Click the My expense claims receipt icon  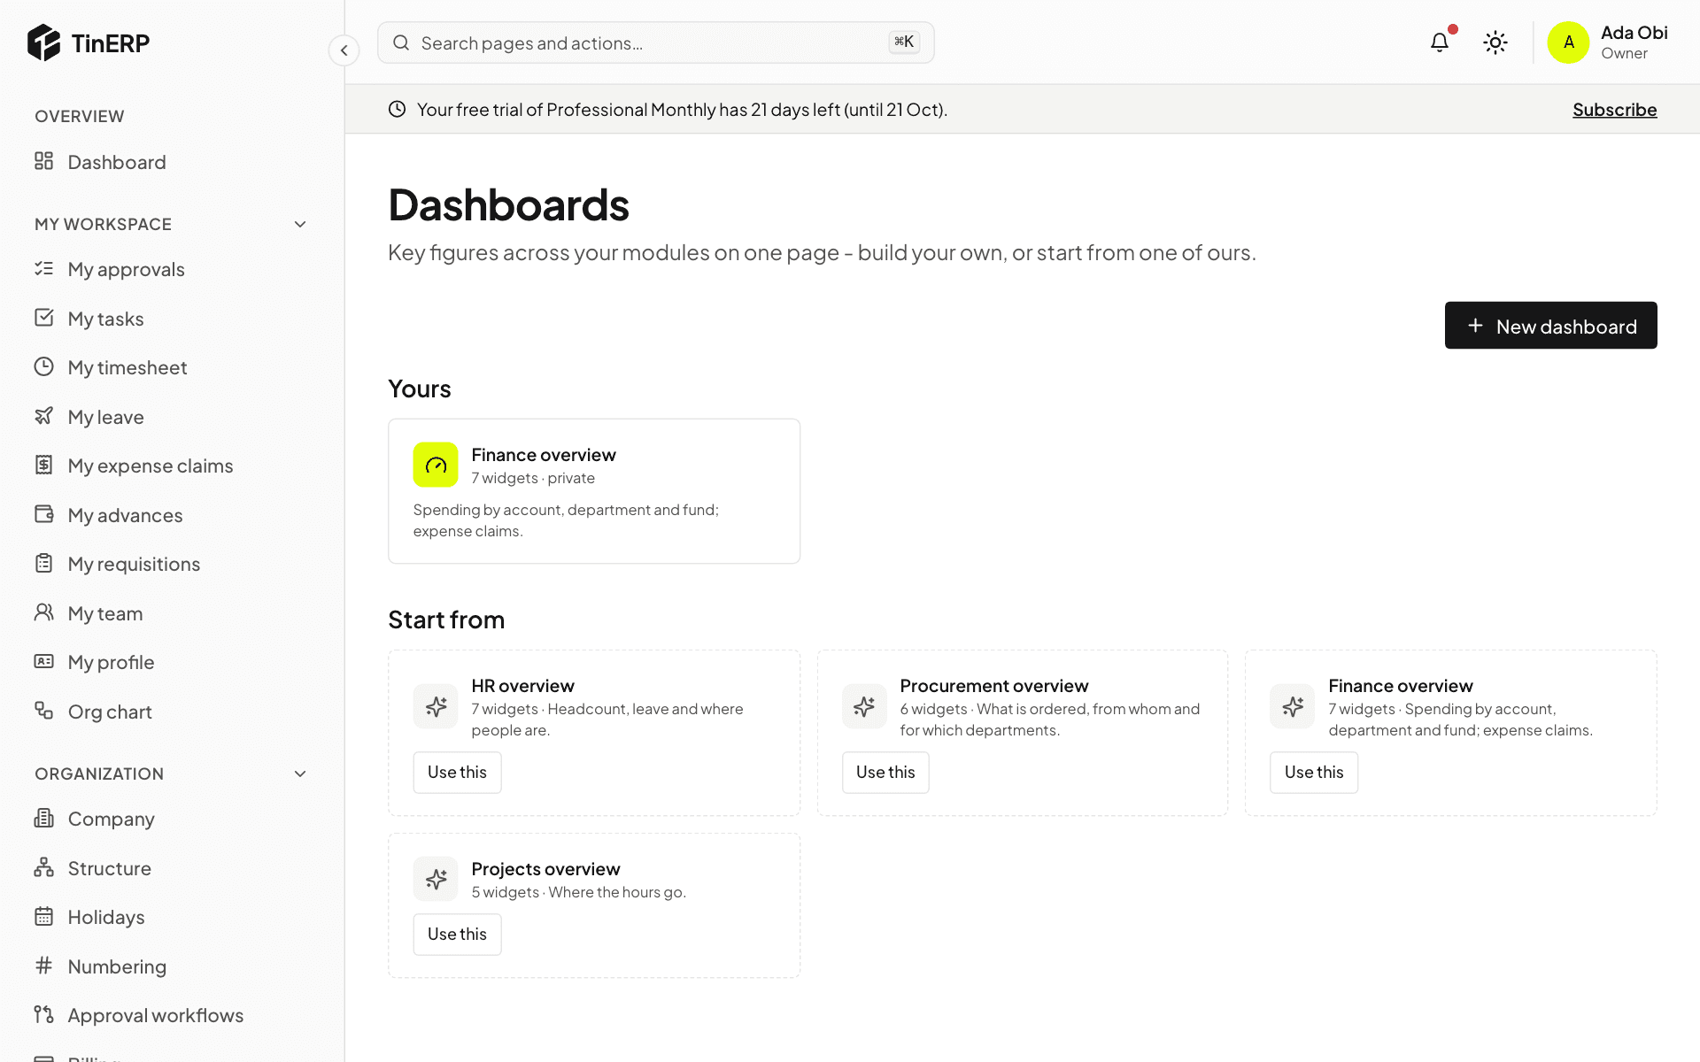[x=43, y=465]
